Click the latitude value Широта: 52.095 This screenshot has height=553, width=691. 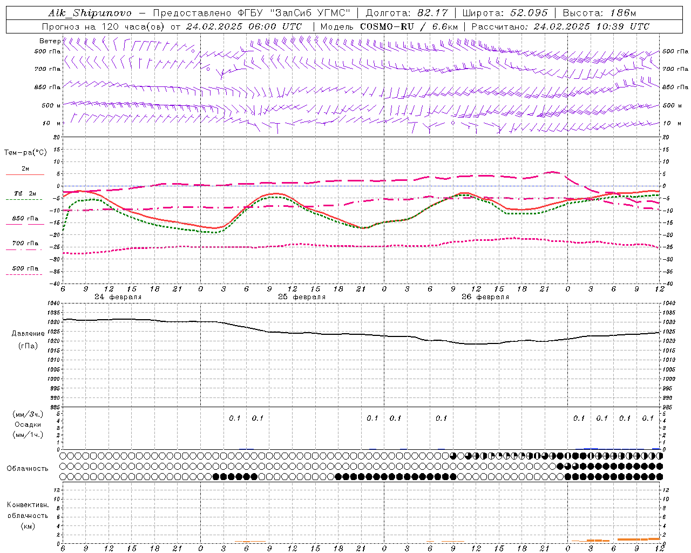click(505, 13)
